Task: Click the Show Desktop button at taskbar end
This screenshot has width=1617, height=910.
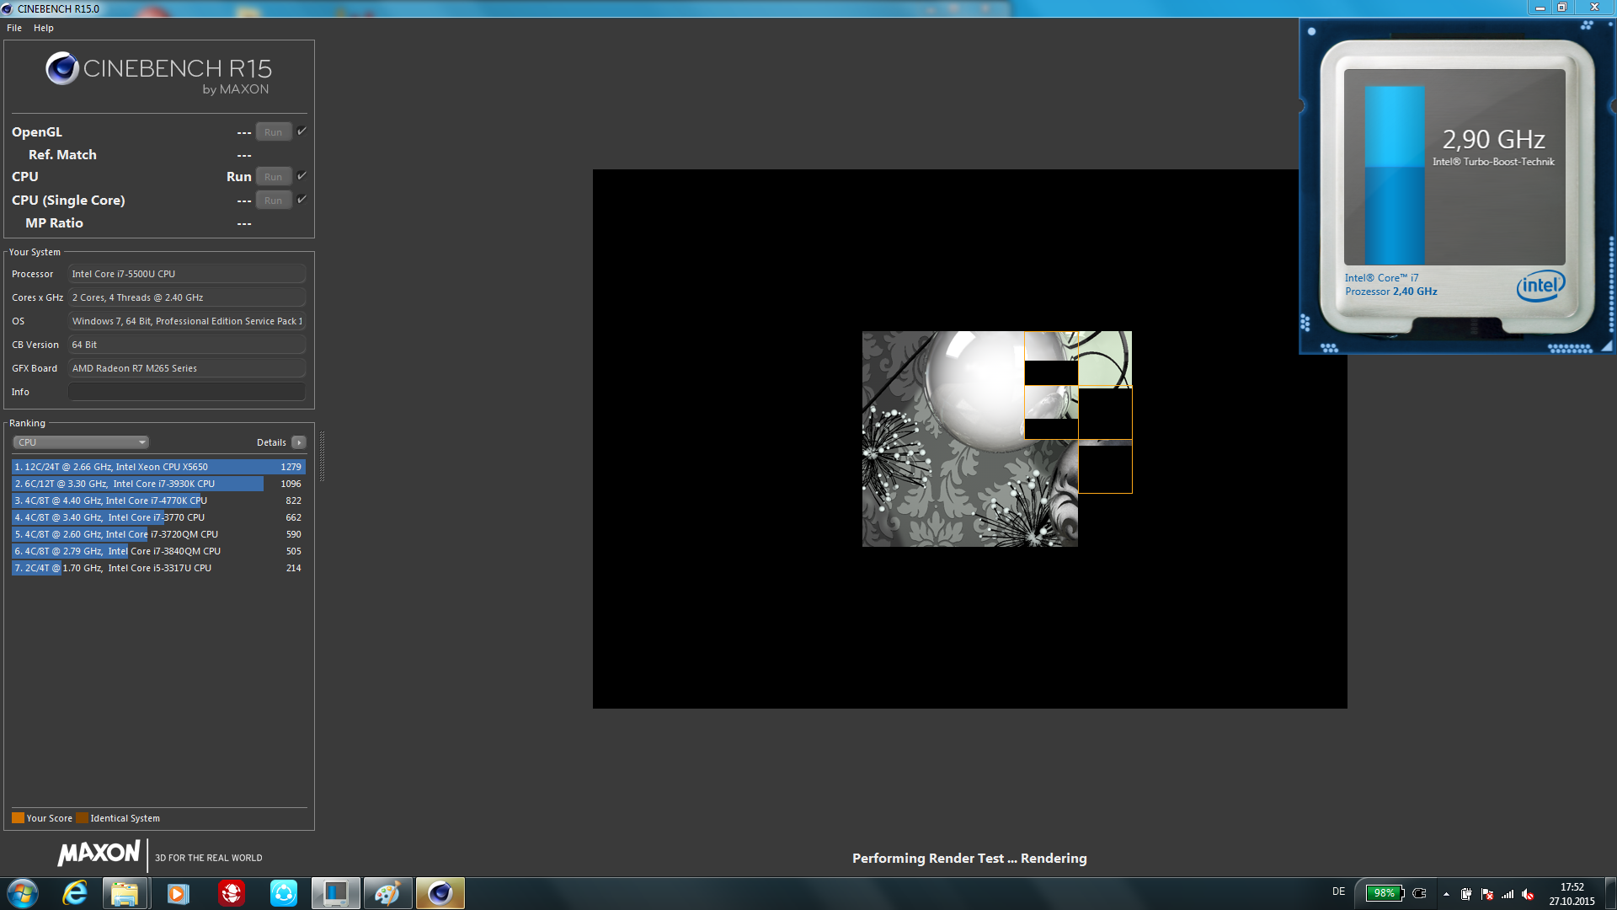Action: pyautogui.click(x=1610, y=893)
